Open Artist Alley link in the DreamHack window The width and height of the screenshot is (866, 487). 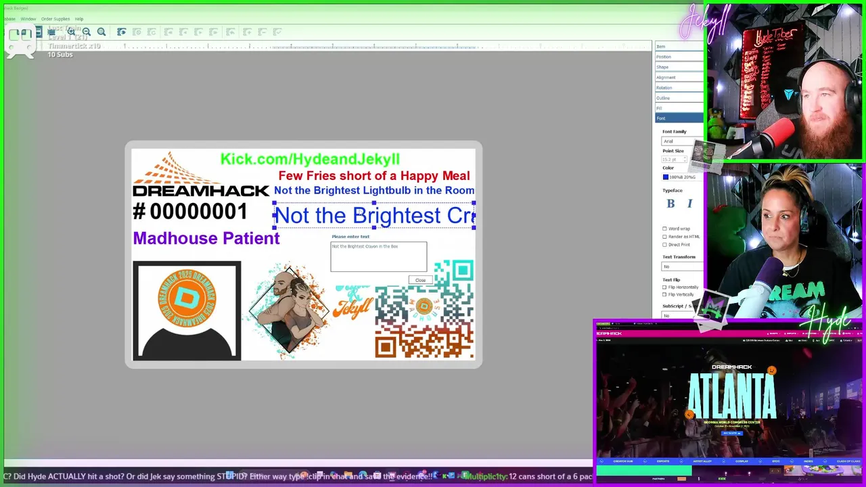[702, 461]
